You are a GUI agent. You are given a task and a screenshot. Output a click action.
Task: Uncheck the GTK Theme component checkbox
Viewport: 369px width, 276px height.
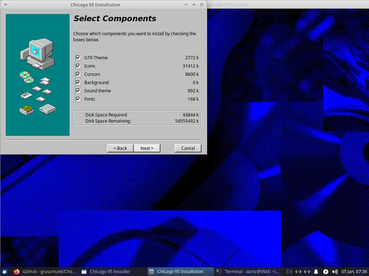click(x=78, y=57)
